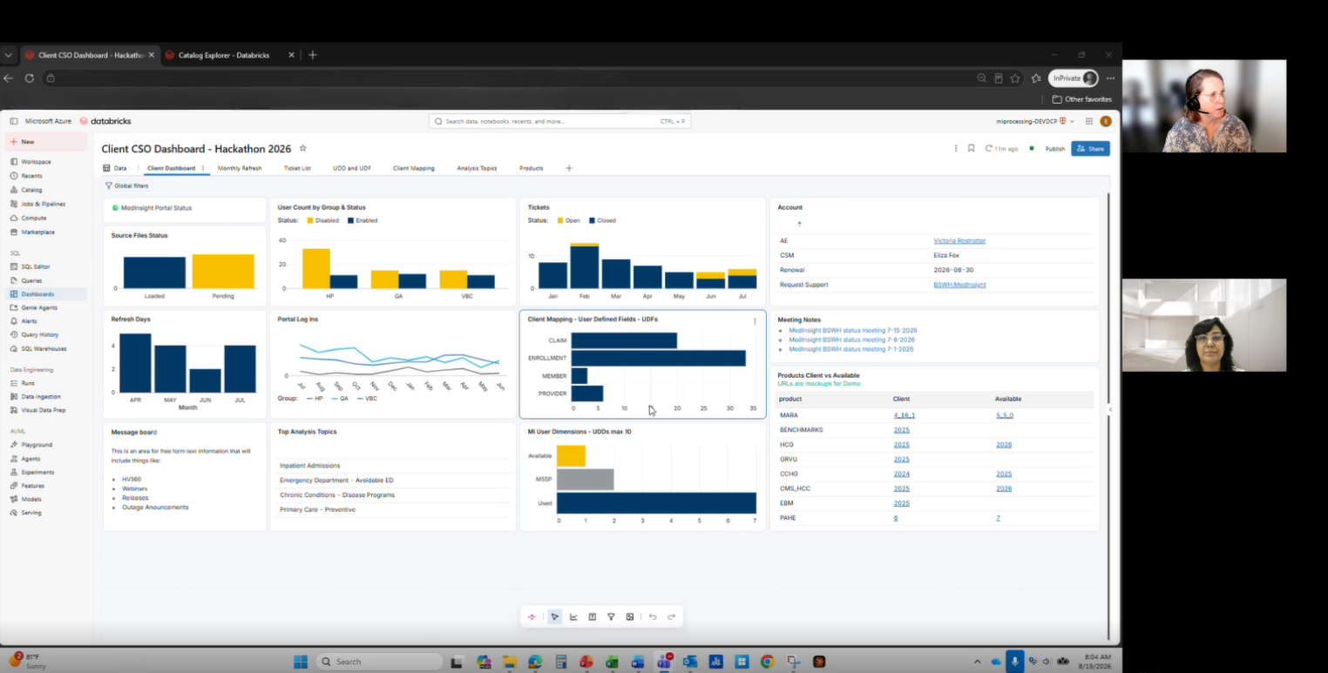Image resolution: width=1328 pixels, height=673 pixels.
Task: Open the user avatar E menu
Action: (1106, 121)
